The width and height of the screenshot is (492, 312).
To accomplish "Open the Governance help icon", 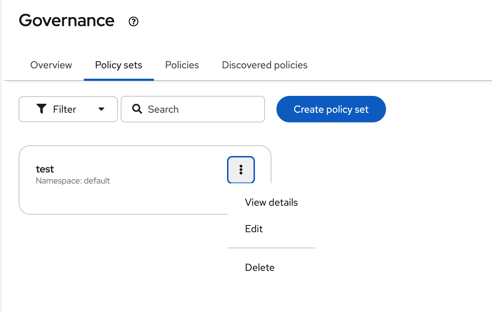I will 134,21.
